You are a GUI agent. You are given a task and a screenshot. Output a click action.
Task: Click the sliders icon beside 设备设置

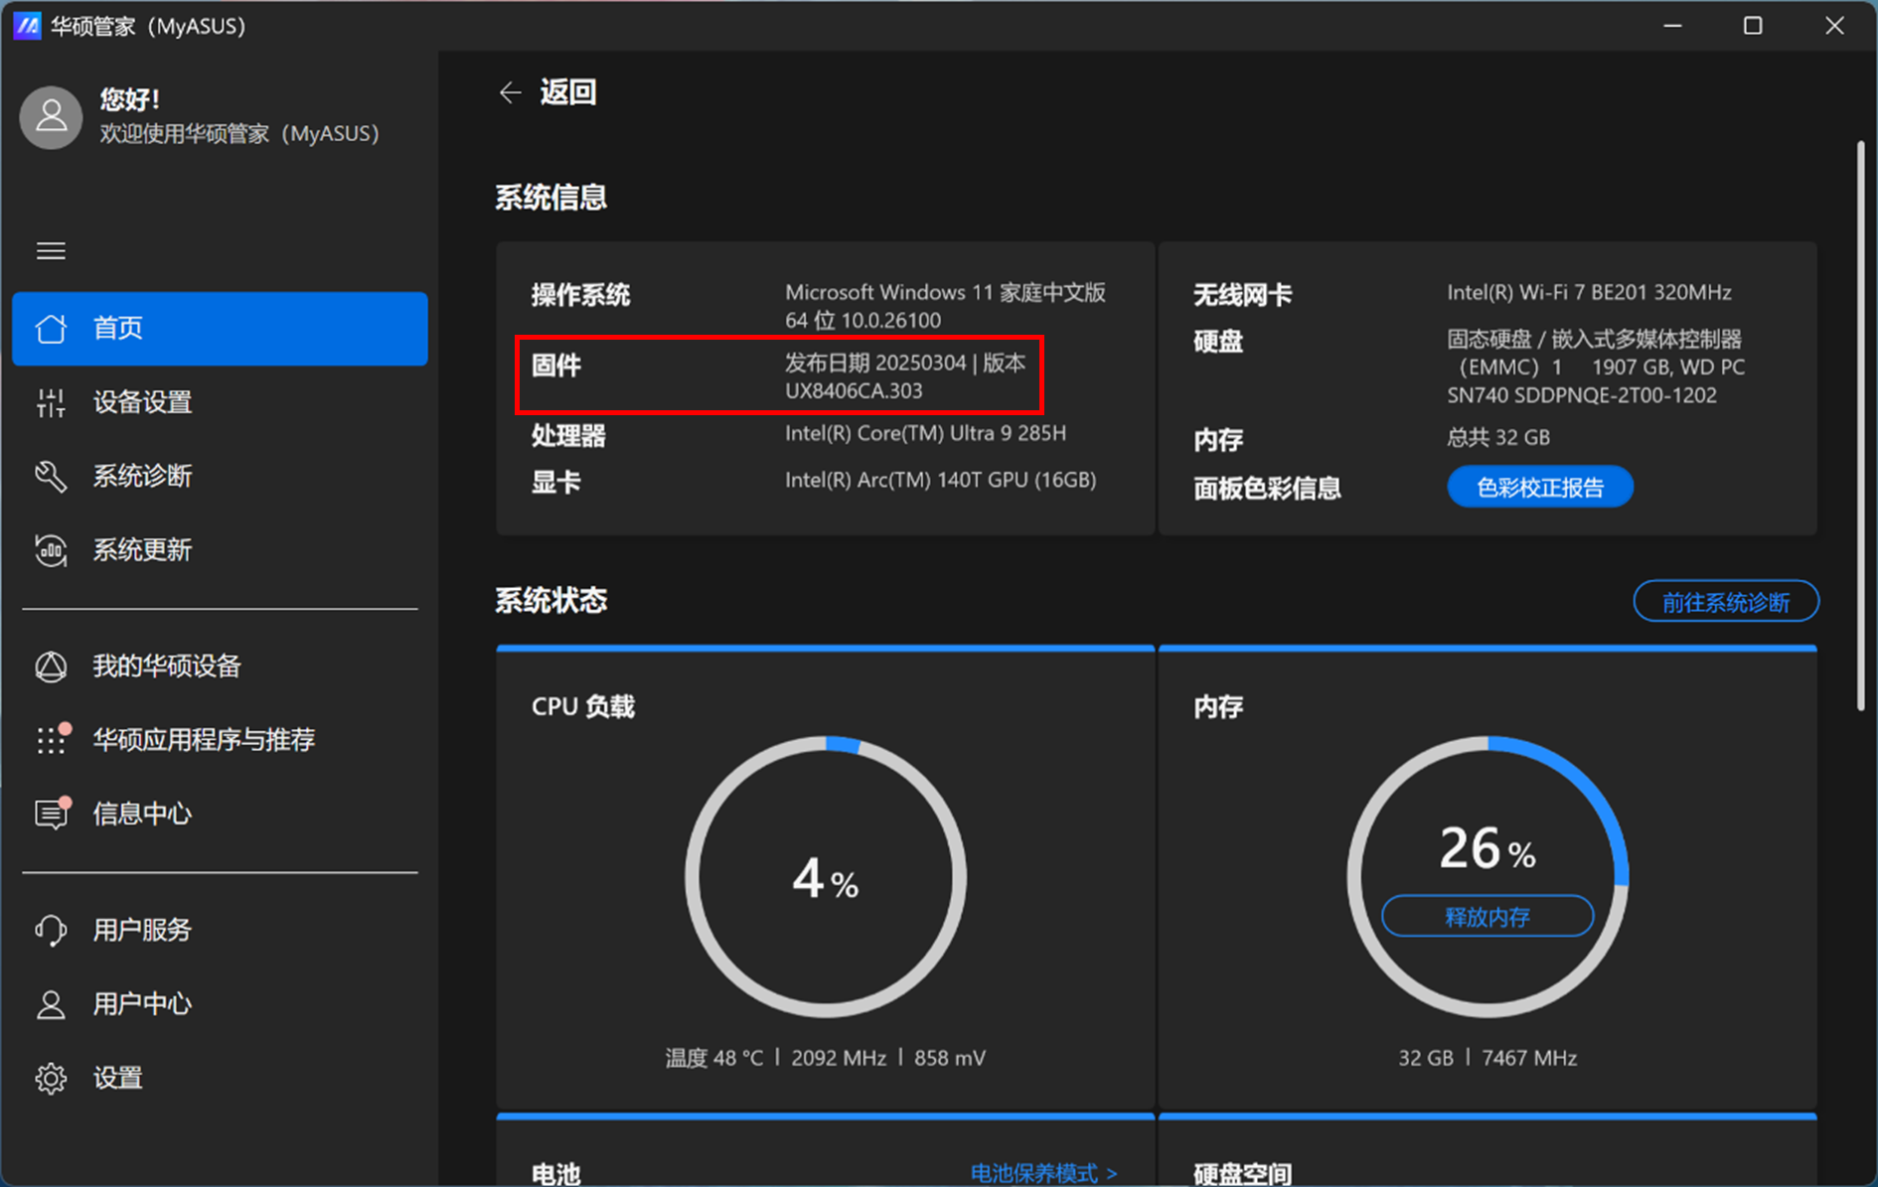coord(51,402)
